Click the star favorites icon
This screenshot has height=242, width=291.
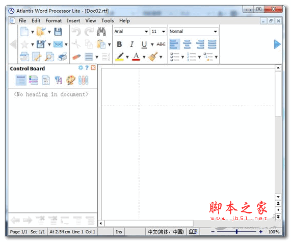tap(24, 44)
